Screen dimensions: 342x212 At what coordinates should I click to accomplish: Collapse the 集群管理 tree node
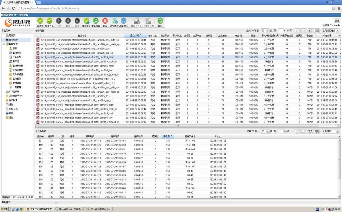point(4,44)
